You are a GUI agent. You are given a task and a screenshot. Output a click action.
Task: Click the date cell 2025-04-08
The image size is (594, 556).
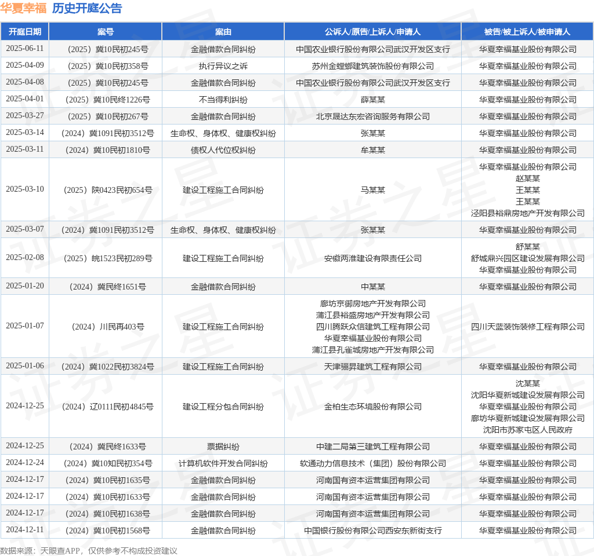(x=25, y=82)
